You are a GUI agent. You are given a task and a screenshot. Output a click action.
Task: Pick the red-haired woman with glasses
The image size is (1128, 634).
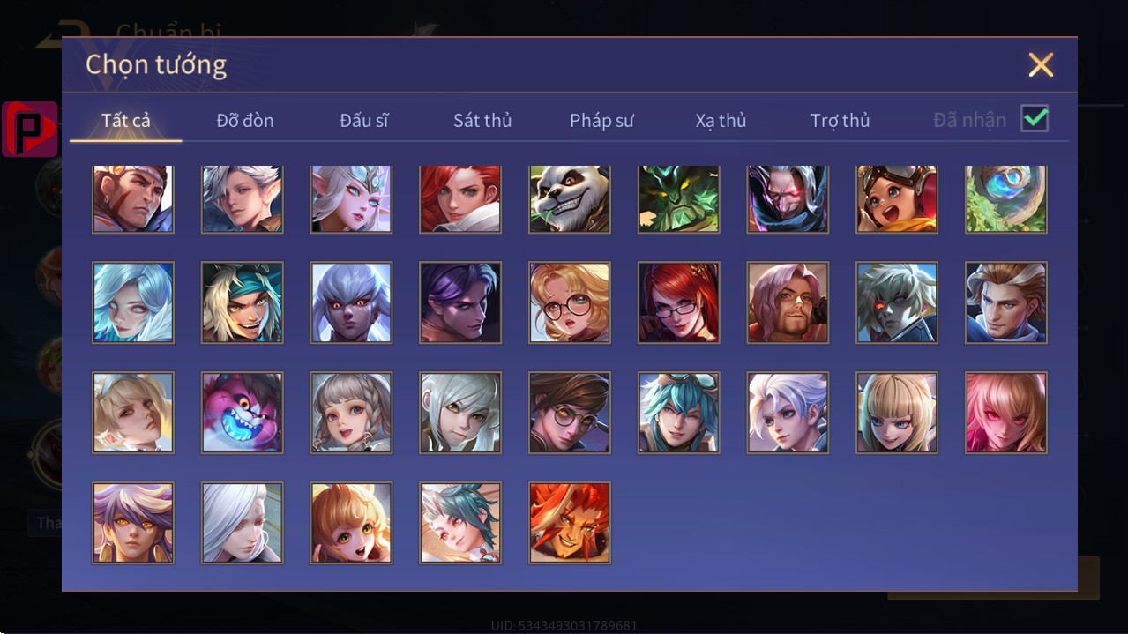pyautogui.click(x=679, y=302)
